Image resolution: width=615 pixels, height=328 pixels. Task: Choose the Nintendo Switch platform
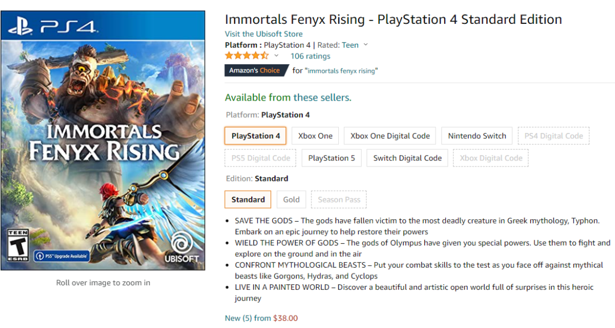(x=477, y=136)
